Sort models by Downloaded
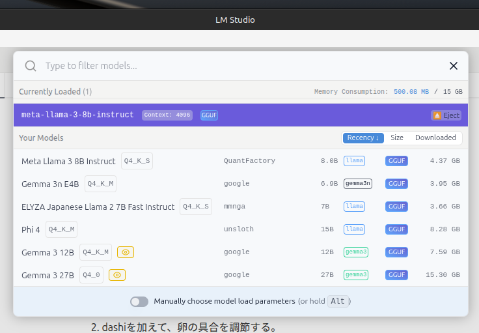This screenshot has height=333, width=479. 435,138
